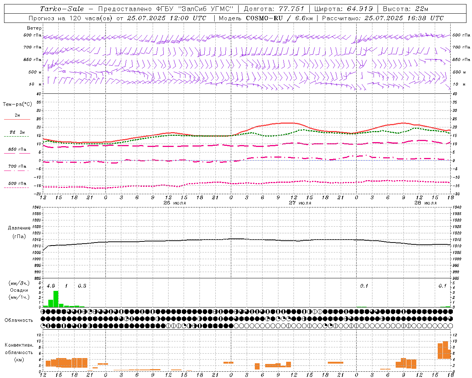Click the 'Облачность' cloud cover label
The height and width of the screenshot is (378, 472).
(x=19, y=320)
